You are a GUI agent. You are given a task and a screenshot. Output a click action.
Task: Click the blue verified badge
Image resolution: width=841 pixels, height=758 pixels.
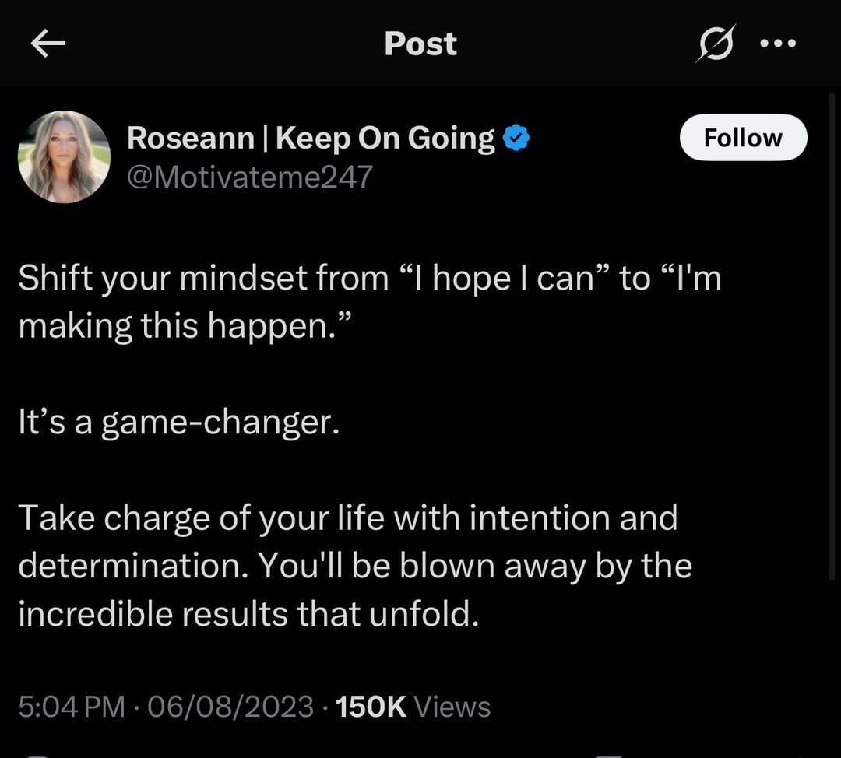pyautogui.click(x=516, y=139)
